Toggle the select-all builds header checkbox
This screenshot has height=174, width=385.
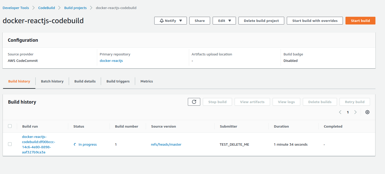point(10,126)
